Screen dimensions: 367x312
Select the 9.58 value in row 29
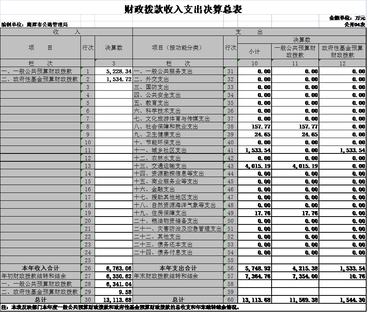point(125,292)
